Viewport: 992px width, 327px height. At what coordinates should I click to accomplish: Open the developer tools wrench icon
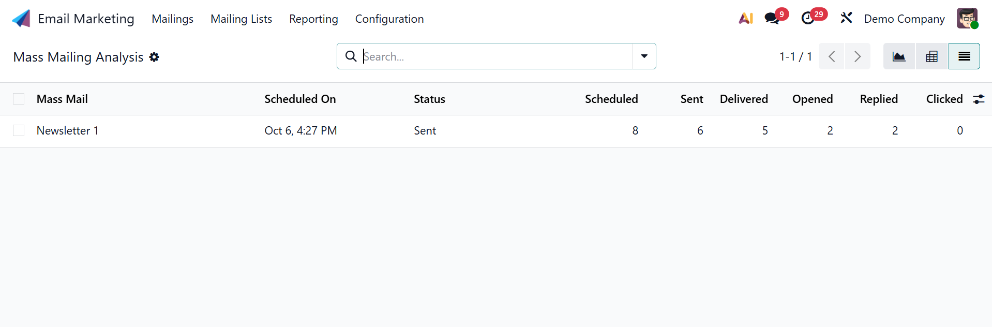tap(846, 18)
